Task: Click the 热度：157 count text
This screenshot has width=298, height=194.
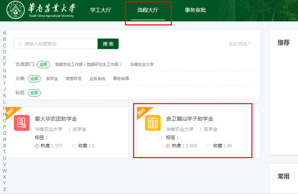Action: coord(51,146)
